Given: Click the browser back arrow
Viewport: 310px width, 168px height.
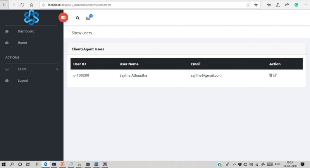Looking at the screenshot, I should pyautogui.click(x=4, y=5).
